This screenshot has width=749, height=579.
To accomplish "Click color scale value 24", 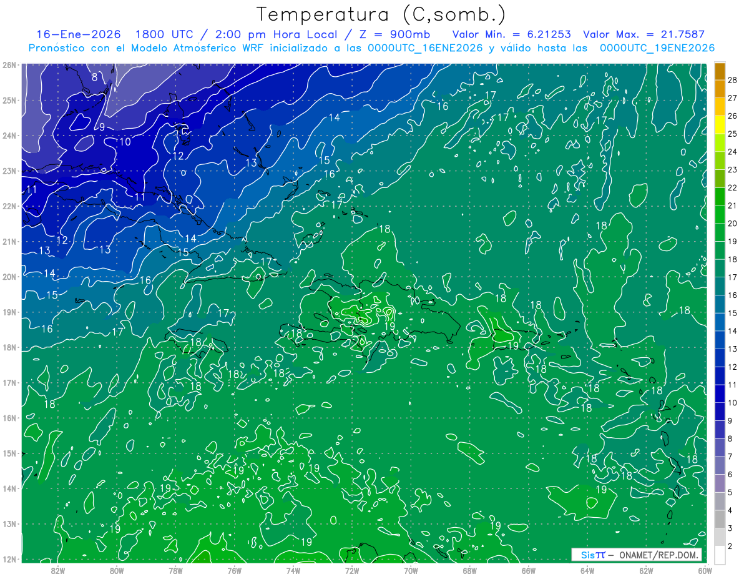I will [733, 152].
